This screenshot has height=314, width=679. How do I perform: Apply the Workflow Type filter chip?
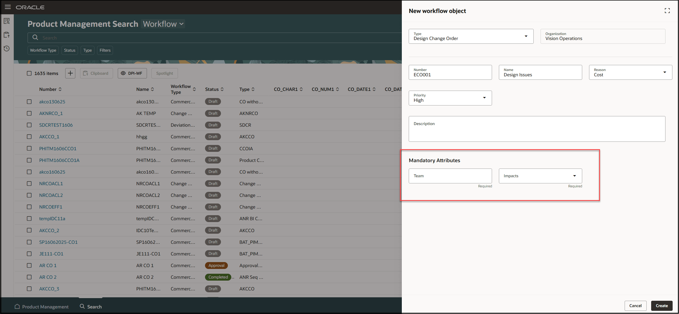pos(43,50)
